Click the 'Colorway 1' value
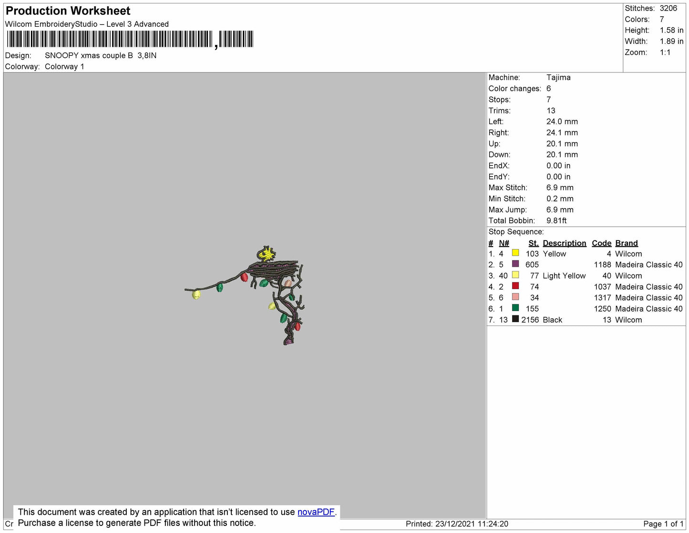 (x=64, y=66)
